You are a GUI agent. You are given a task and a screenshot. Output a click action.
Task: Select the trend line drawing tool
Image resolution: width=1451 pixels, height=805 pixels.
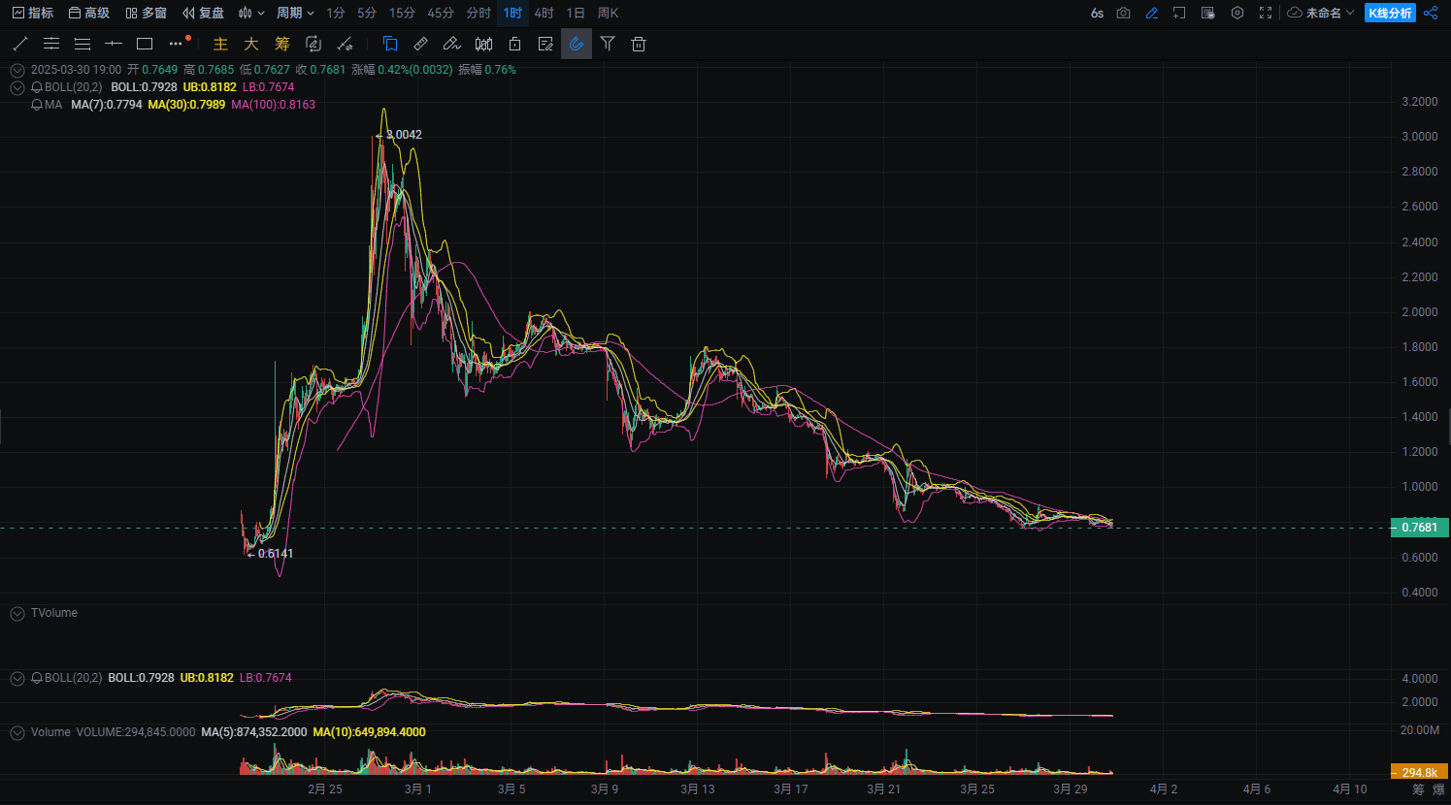(20, 44)
